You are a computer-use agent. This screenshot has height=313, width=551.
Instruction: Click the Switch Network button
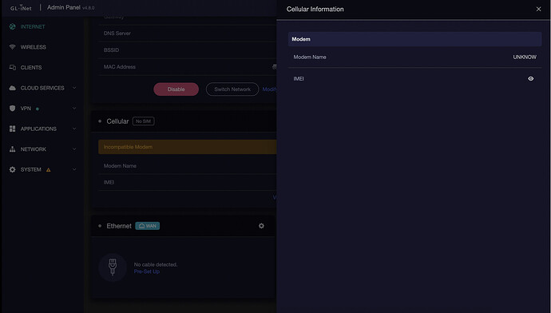[x=232, y=89]
